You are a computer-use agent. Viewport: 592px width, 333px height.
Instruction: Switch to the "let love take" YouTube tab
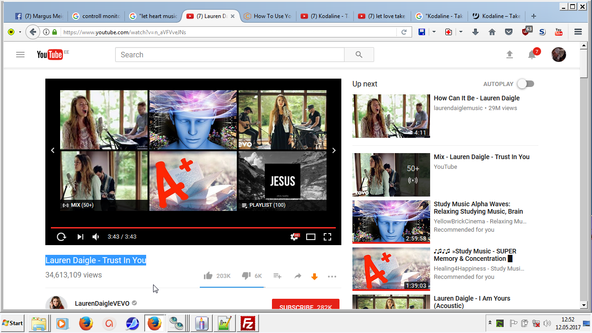[382, 16]
